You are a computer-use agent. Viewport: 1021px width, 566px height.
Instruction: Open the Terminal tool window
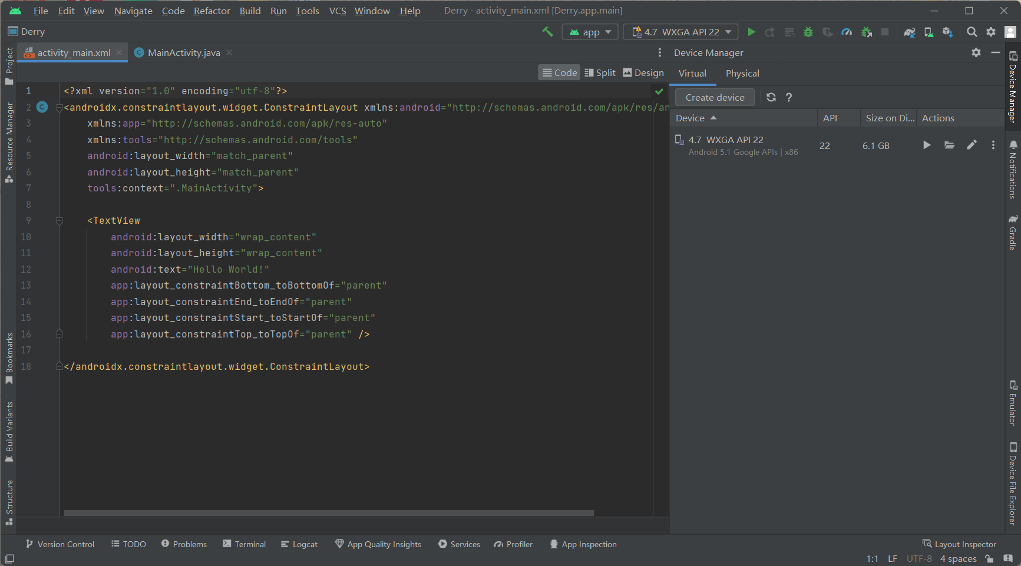click(x=244, y=544)
